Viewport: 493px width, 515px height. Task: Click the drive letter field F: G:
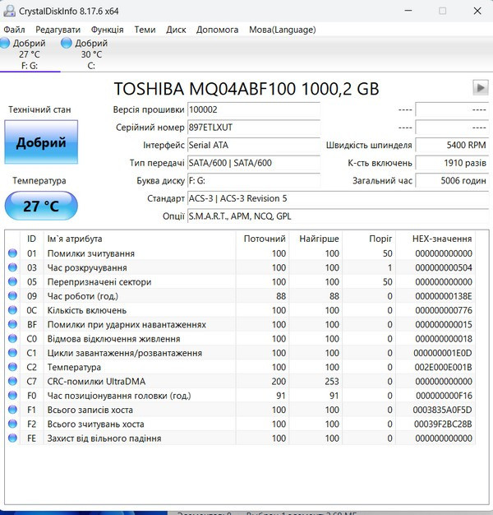tap(254, 181)
